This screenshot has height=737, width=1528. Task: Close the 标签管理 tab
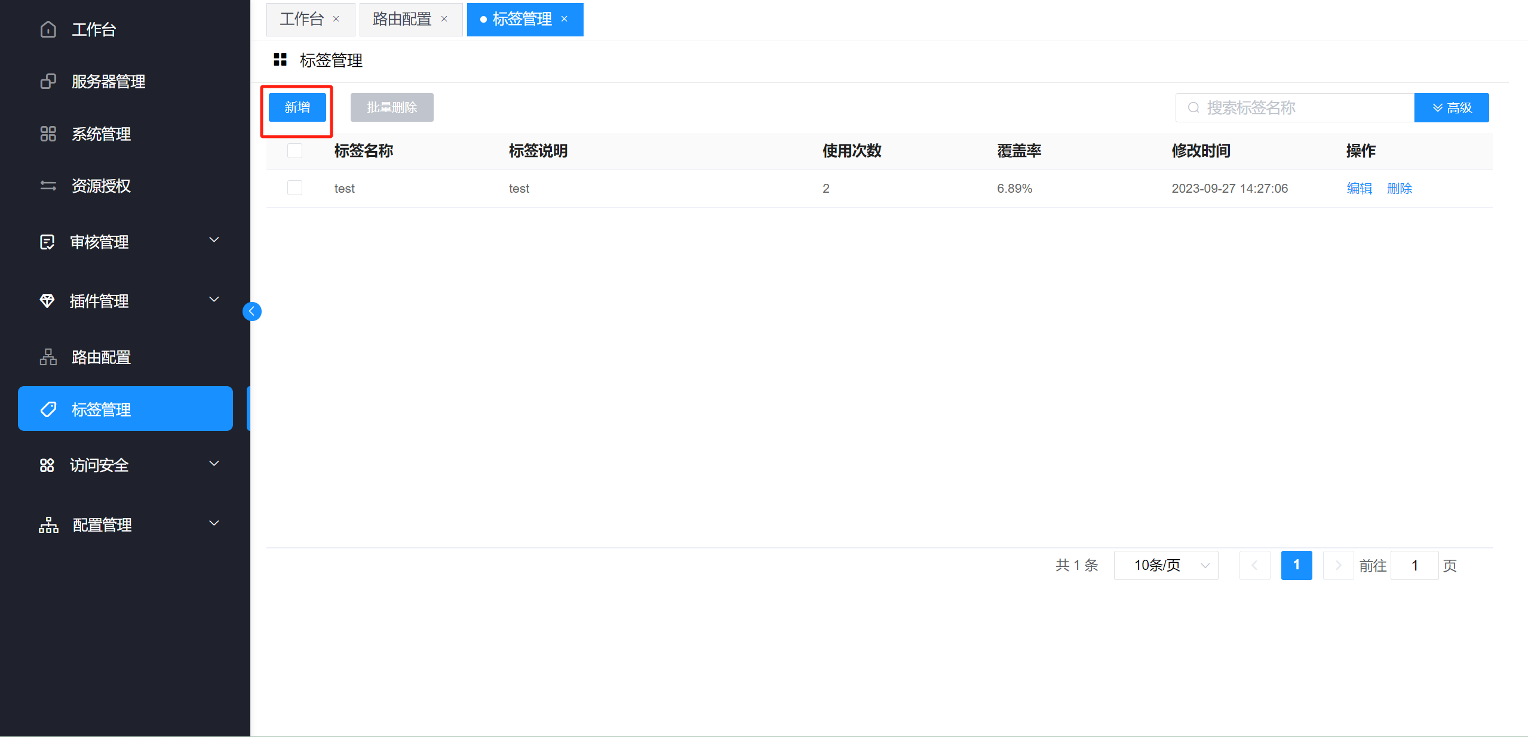[564, 19]
